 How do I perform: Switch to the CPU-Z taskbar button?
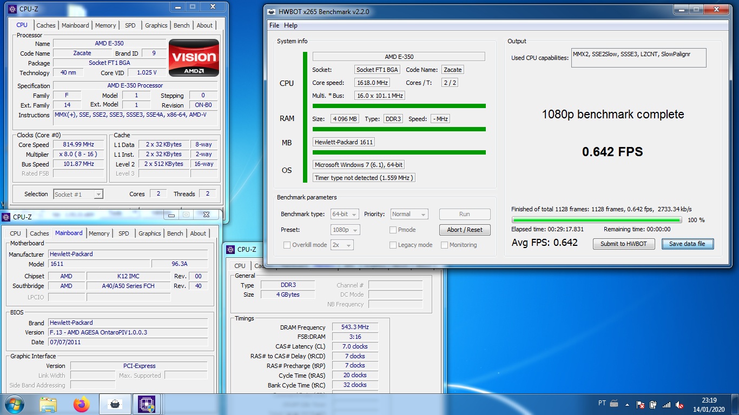click(x=147, y=404)
